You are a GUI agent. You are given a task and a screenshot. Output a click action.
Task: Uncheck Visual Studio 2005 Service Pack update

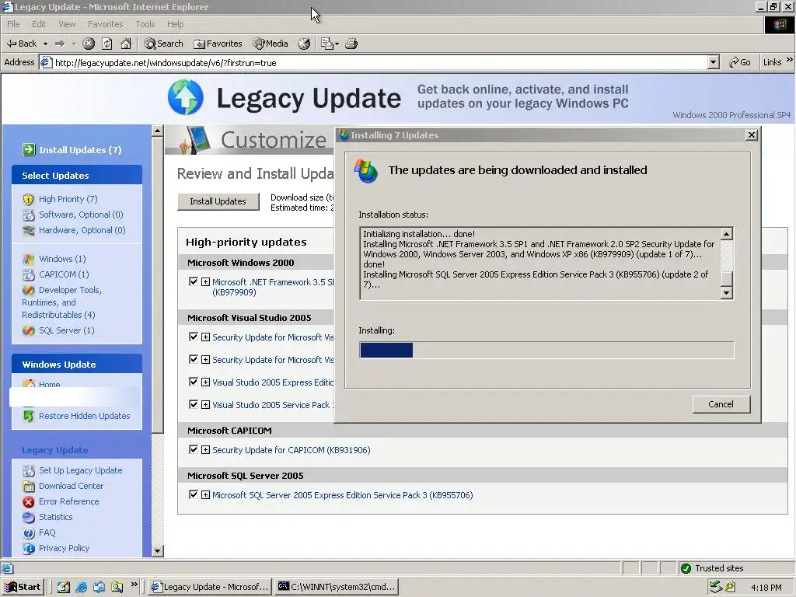(x=193, y=404)
